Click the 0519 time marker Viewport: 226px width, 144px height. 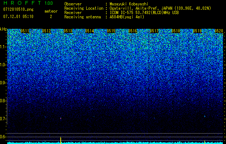point(197,31)
